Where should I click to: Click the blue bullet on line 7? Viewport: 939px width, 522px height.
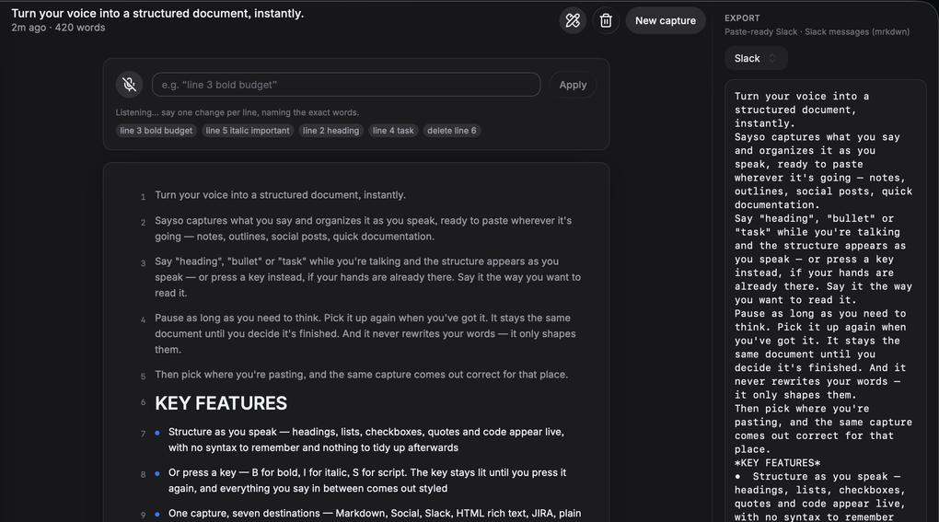pyautogui.click(x=157, y=432)
